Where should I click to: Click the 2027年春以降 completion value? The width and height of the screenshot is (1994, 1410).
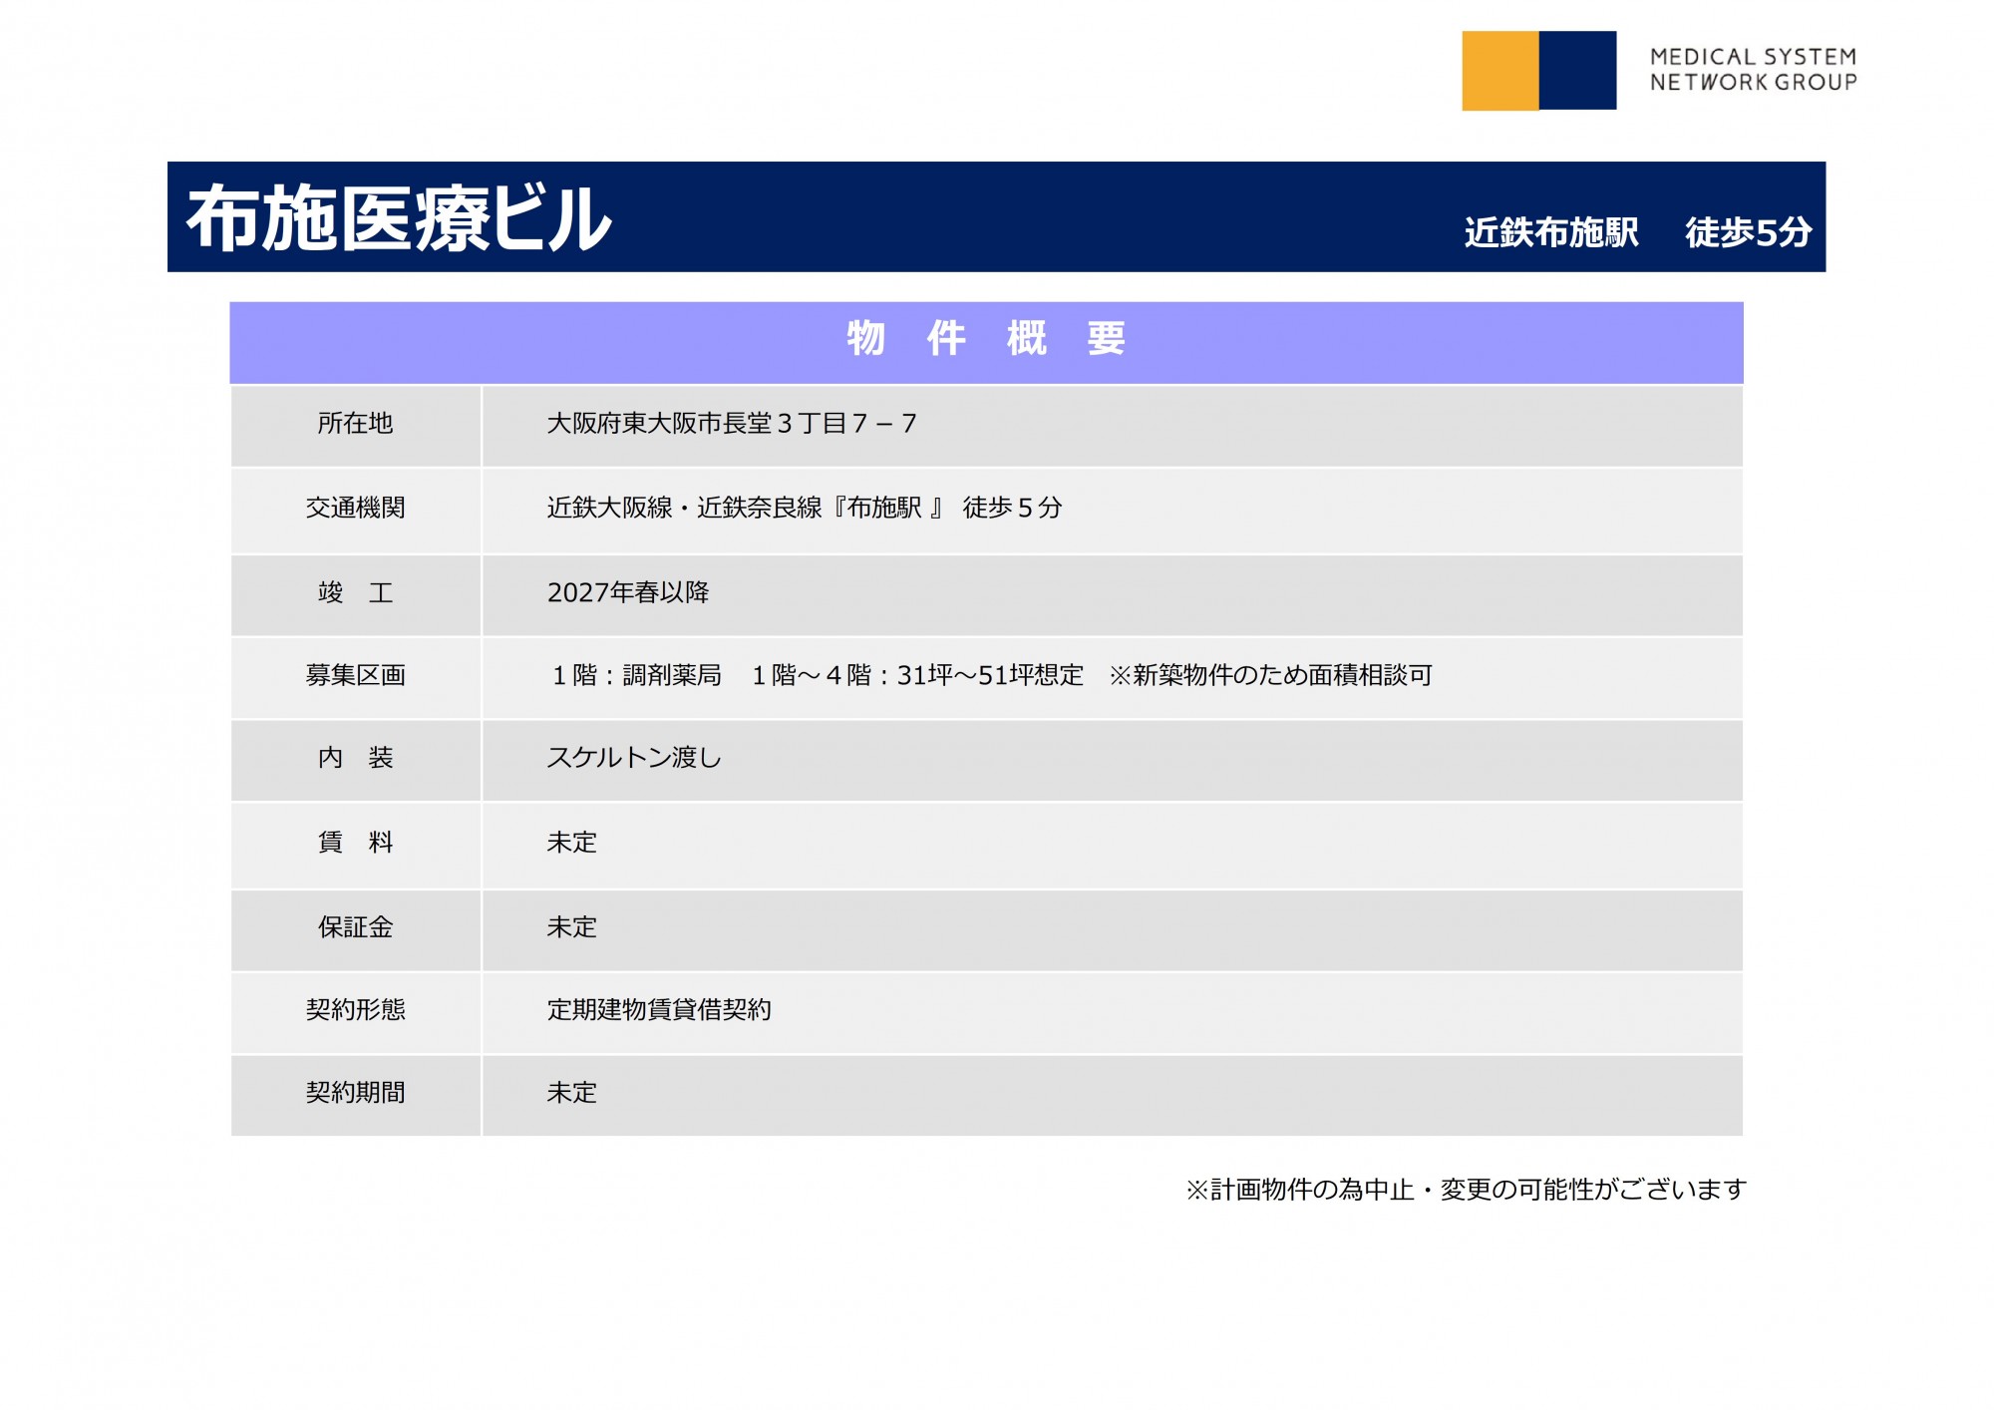pyautogui.click(x=628, y=592)
